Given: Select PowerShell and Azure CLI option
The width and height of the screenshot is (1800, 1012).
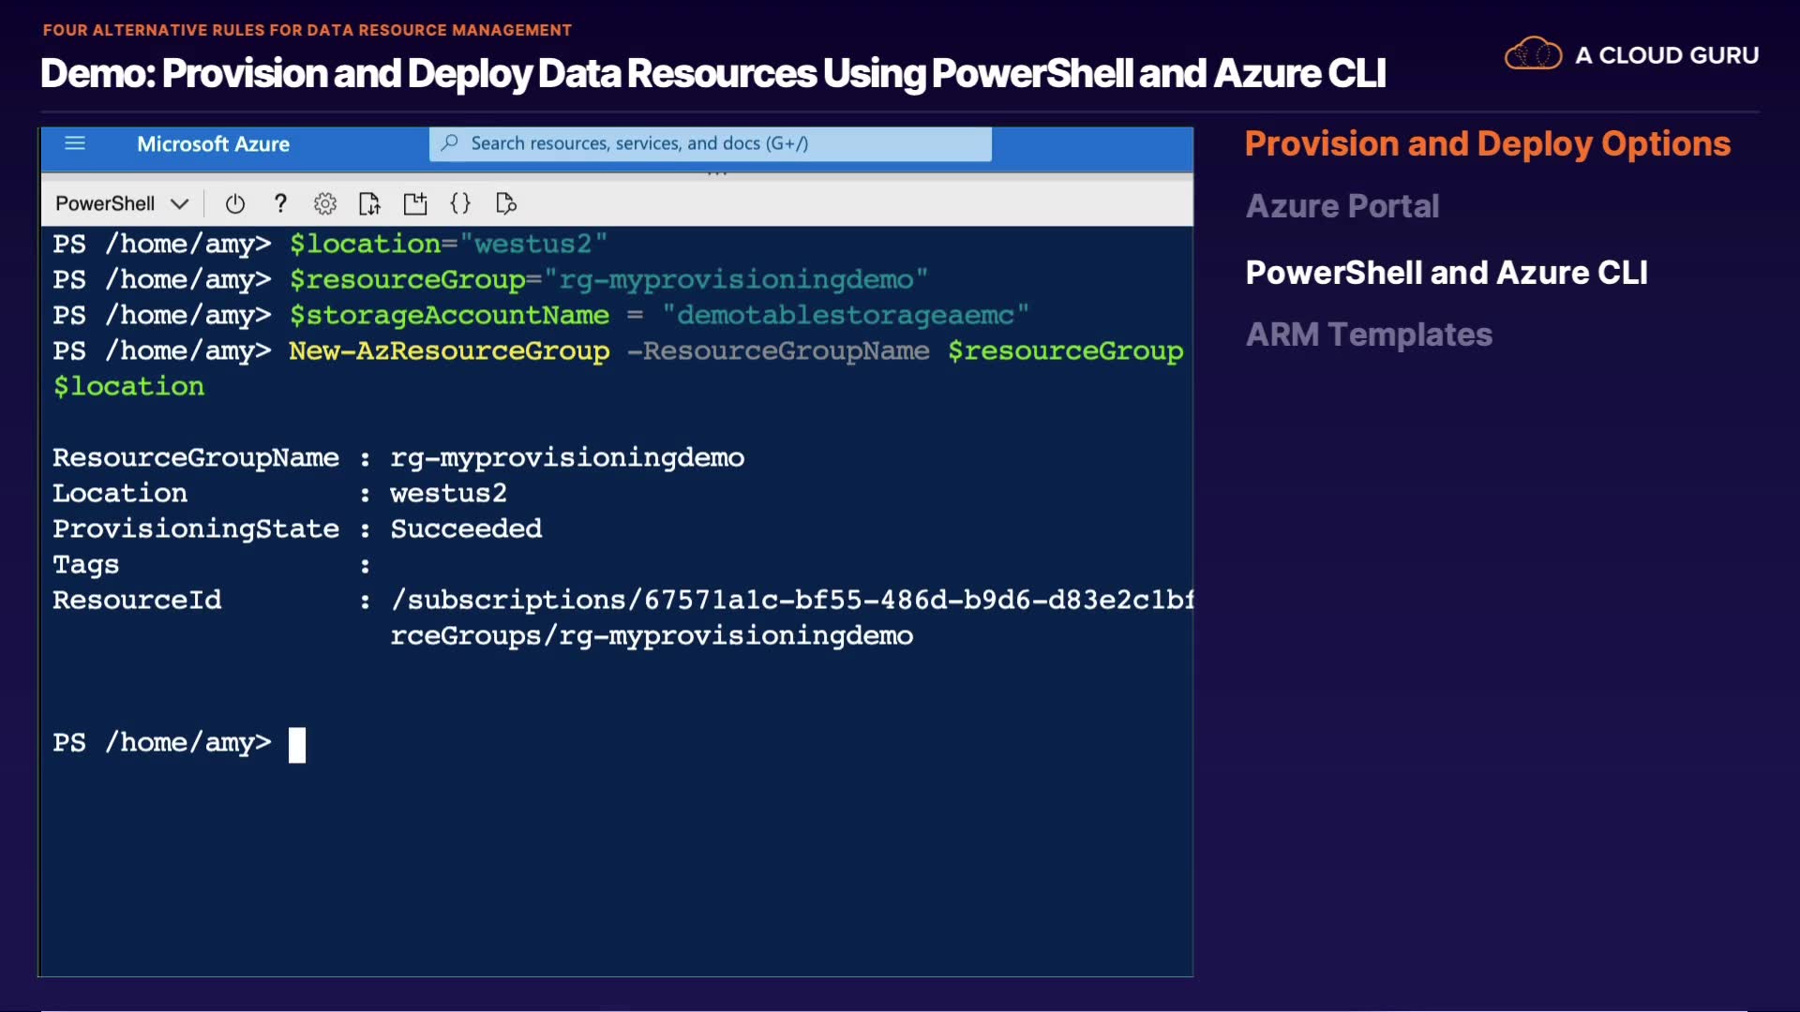Looking at the screenshot, I should point(1446,273).
